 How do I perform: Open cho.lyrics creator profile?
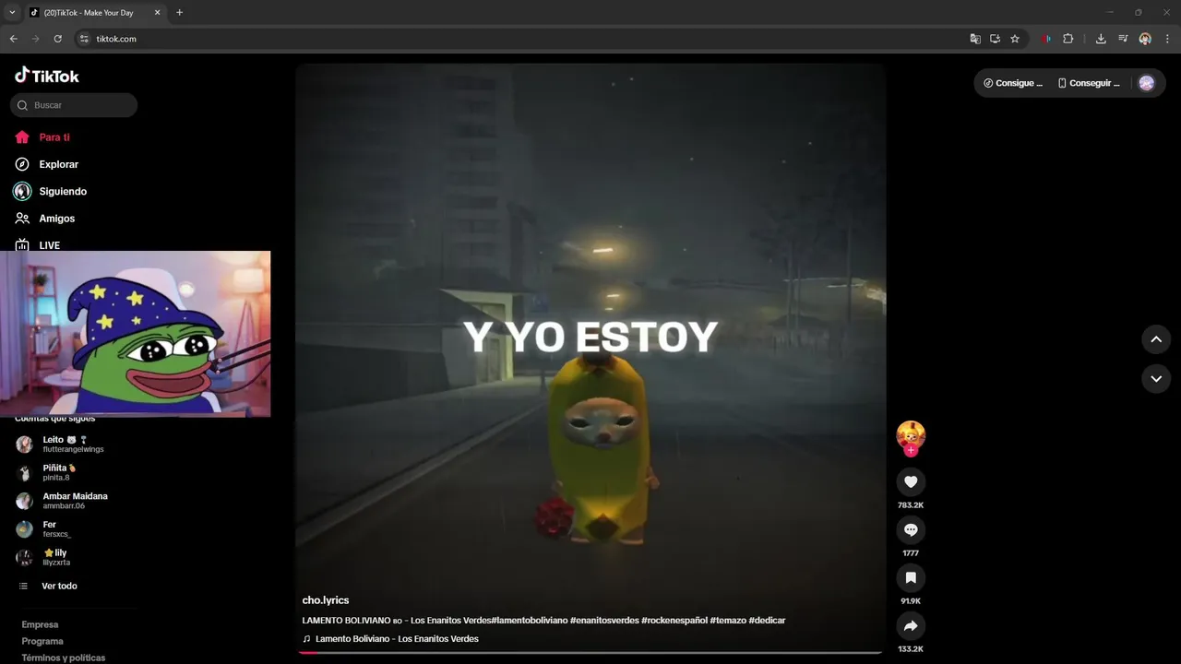click(x=326, y=600)
